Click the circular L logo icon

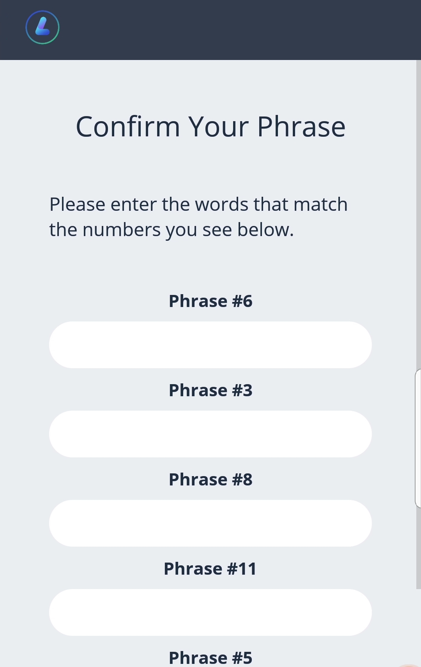click(42, 27)
